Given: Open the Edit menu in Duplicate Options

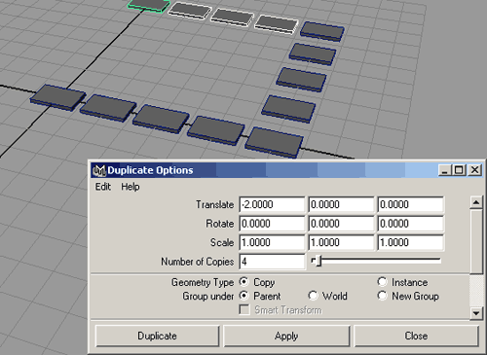Looking at the screenshot, I should tap(103, 187).
